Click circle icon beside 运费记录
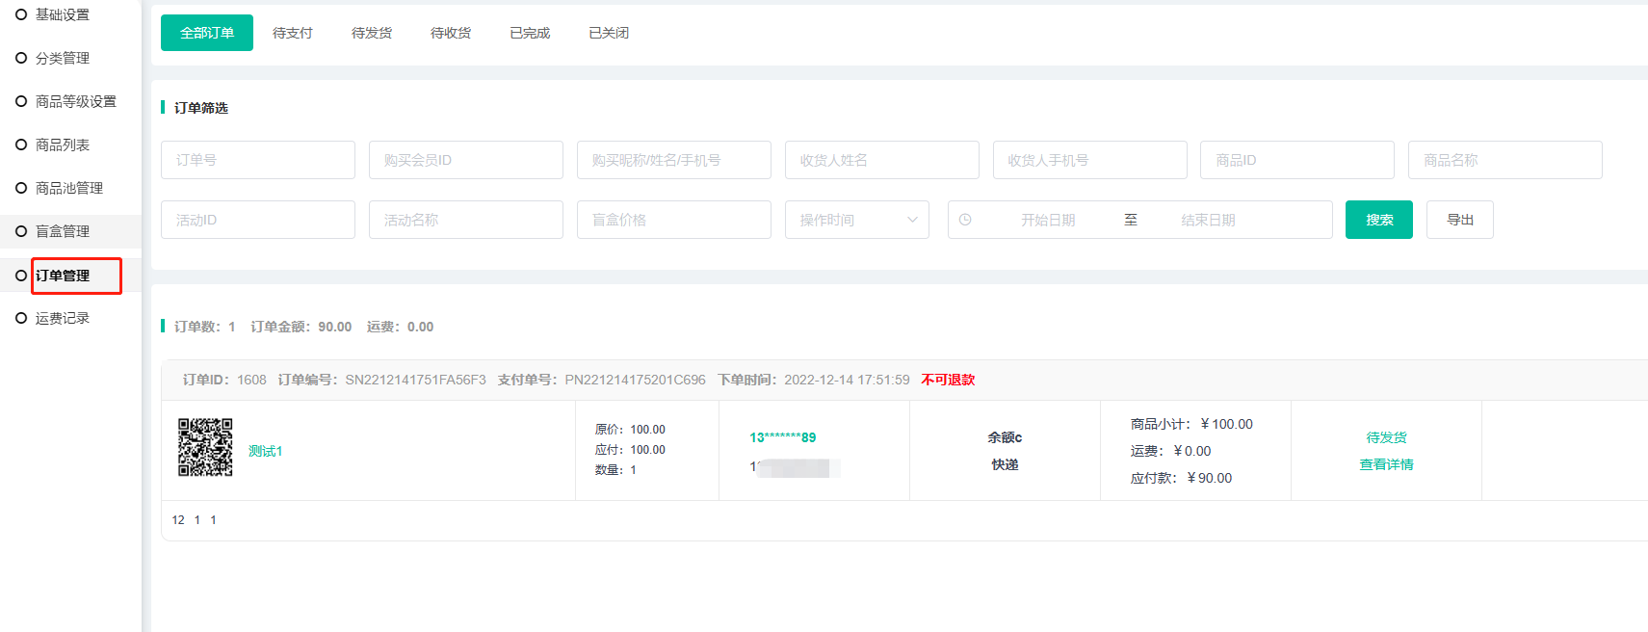Viewport: 1648px width, 632px height. (x=21, y=318)
